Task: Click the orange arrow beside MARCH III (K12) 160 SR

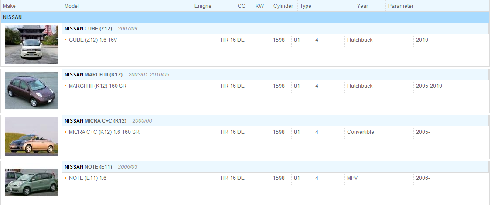Action: [x=66, y=86]
